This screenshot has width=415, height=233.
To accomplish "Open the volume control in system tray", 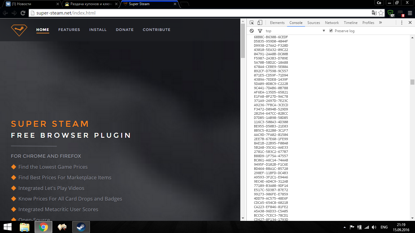I will click(x=374, y=227).
